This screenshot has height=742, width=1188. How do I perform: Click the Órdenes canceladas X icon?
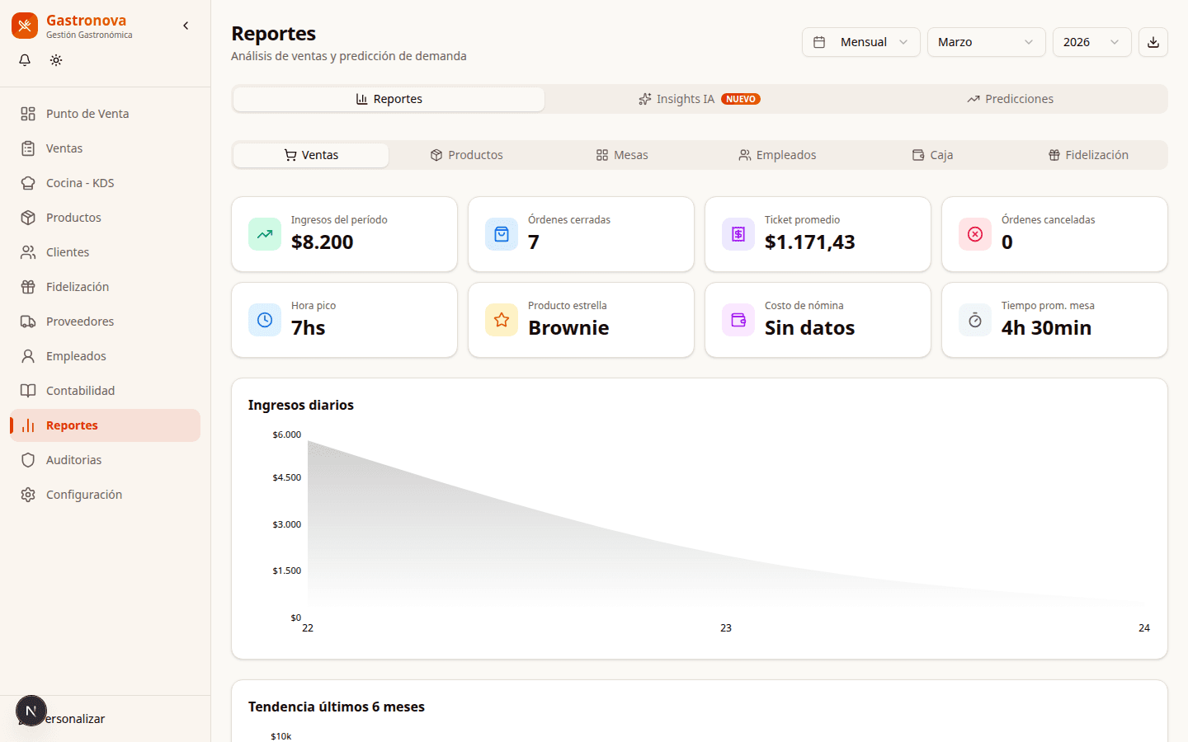tap(975, 234)
